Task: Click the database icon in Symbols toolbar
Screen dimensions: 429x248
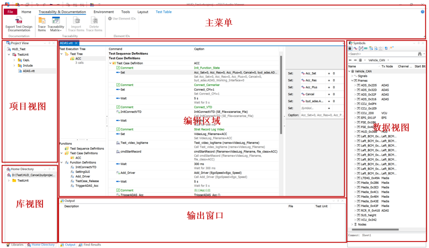Action: [x=350, y=48]
